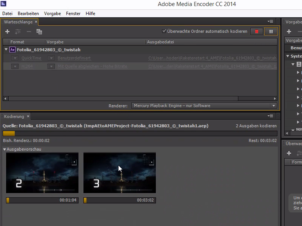The height and width of the screenshot is (226, 302).
Task: Collapse the Fotolia_61942803 queue entry
Action: tap(6, 49)
